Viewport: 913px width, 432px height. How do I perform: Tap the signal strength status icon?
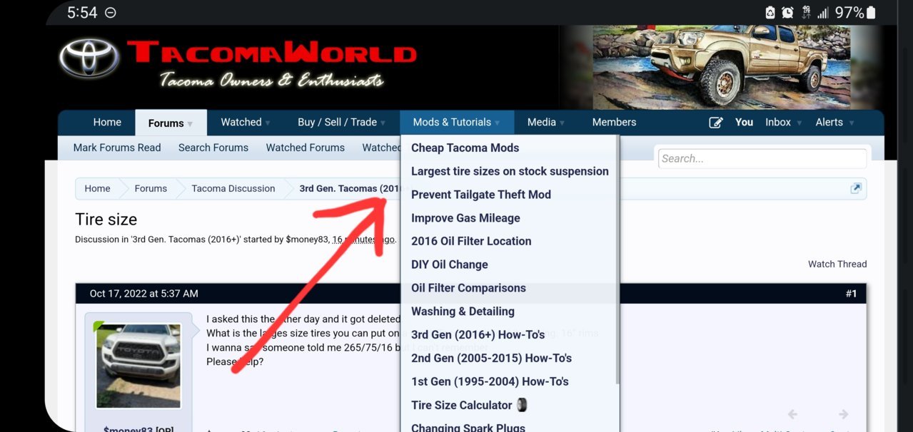822,13
